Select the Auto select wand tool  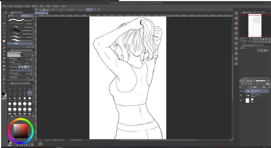coord(4,33)
